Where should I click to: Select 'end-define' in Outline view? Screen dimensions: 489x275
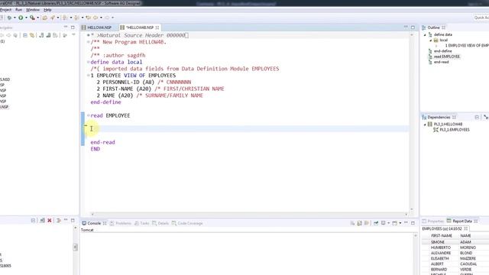pyautogui.click(x=442, y=51)
